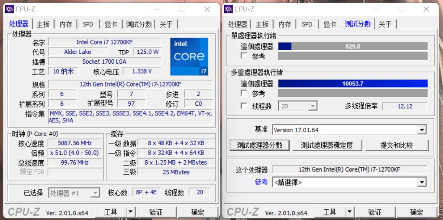Select 显卡 tab in left window
This screenshot has height=220, width=443.
111,24
